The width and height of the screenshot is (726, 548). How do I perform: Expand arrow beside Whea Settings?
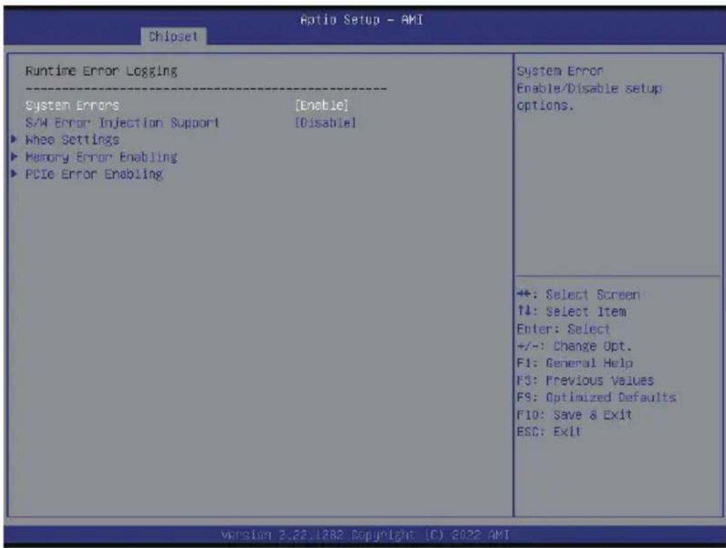click(14, 139)
